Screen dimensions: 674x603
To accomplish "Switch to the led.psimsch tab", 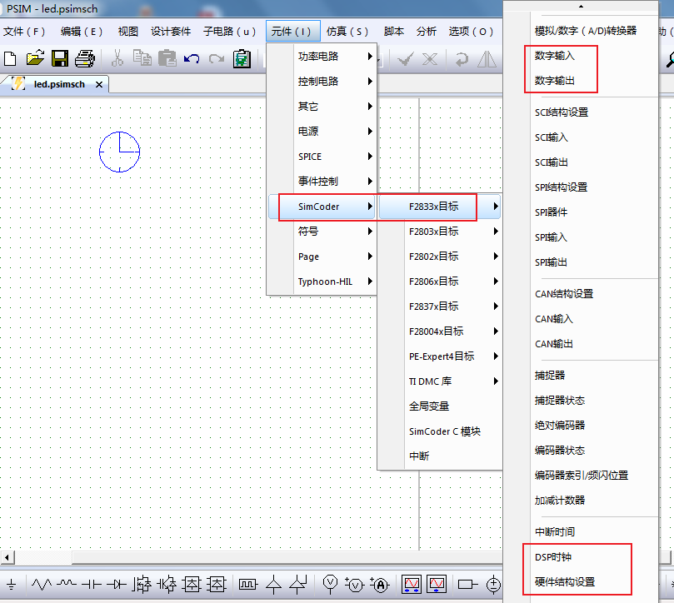I will [x=59, y=84].
